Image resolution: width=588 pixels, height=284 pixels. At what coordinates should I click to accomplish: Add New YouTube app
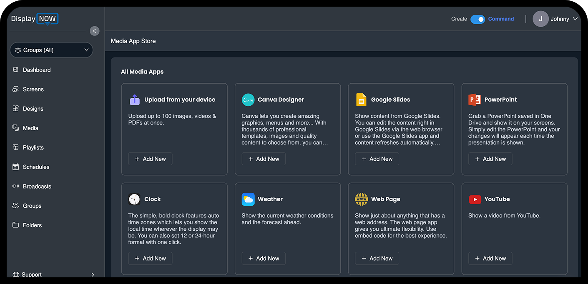490,258
